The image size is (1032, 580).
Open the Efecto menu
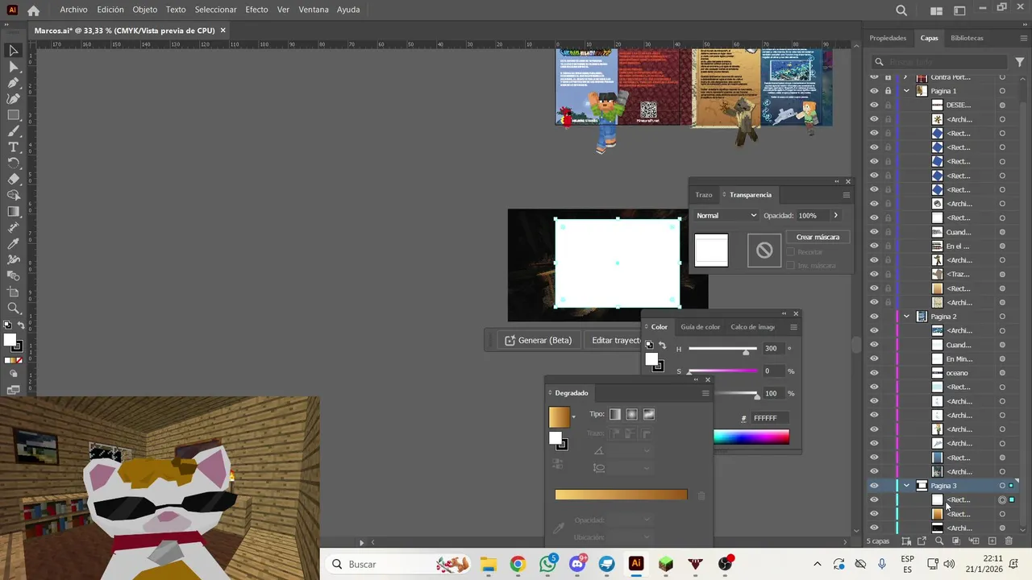point(256,10)
